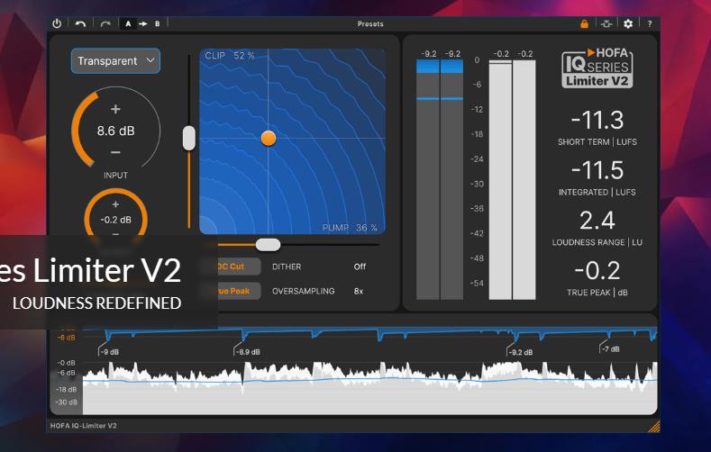Switch to preset slot A

[128, 23]
